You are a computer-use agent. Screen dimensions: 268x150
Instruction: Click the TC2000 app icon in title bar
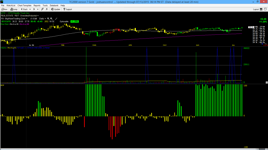pyautogui.click(x=2, y=2)
